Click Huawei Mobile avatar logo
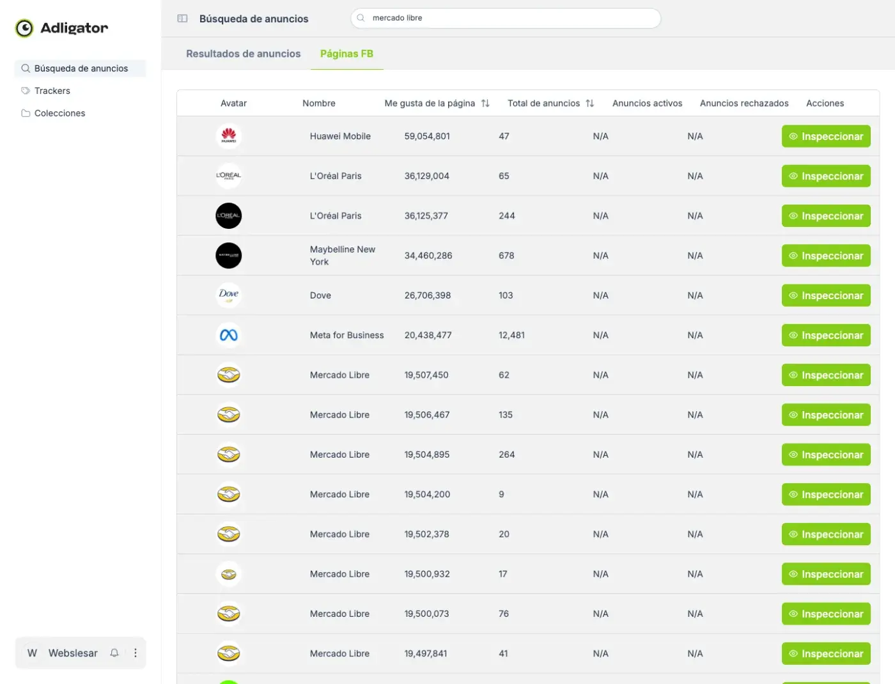The image size is (895, 684). coord(229,136)
